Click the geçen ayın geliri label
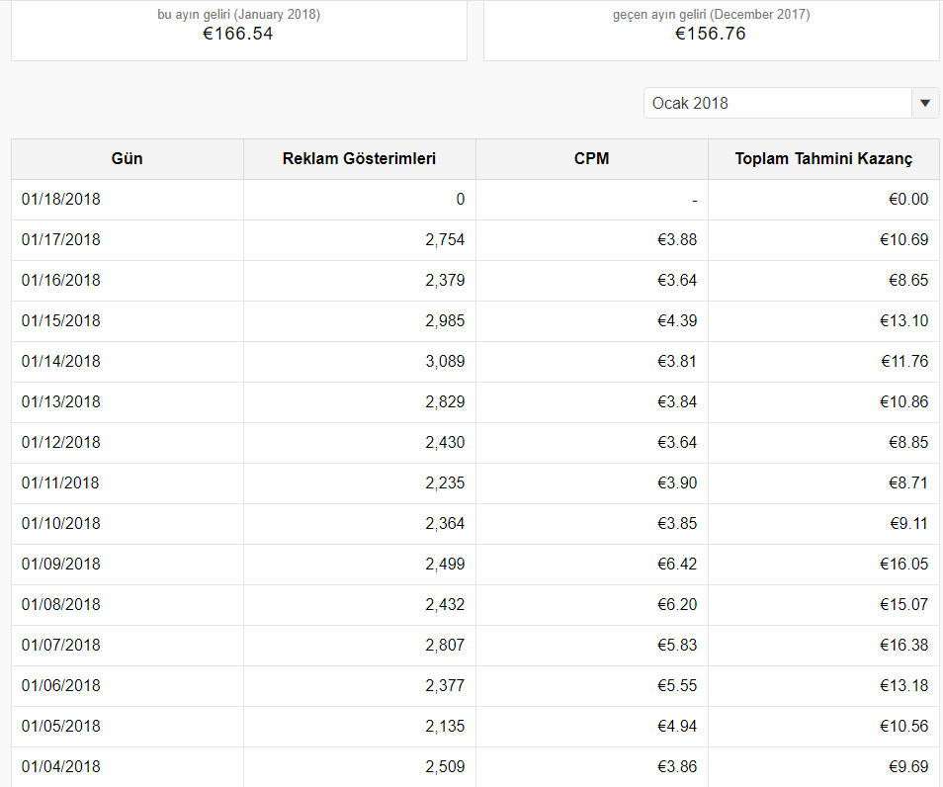Viewport: 943px width, 787px height. (x=711, y=15)
